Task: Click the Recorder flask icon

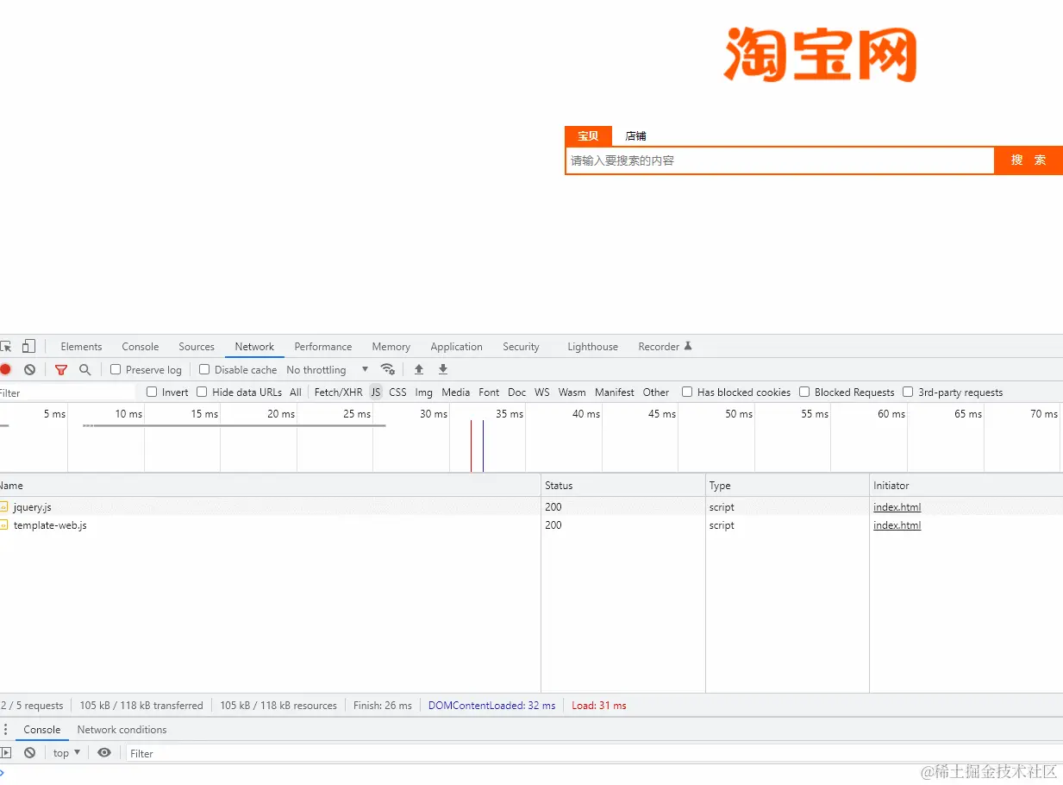Action: 688,347
